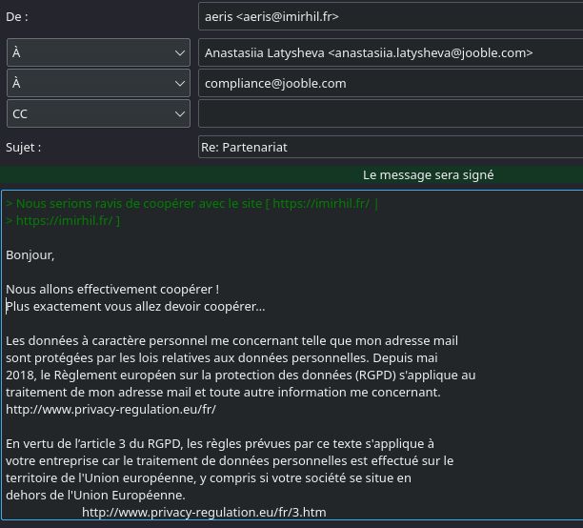Image resolution: width=583 pixels, height=528 pixels.
Task: Click the line starting 'Les données à caractère personnel'
Action: click(232, 341)
